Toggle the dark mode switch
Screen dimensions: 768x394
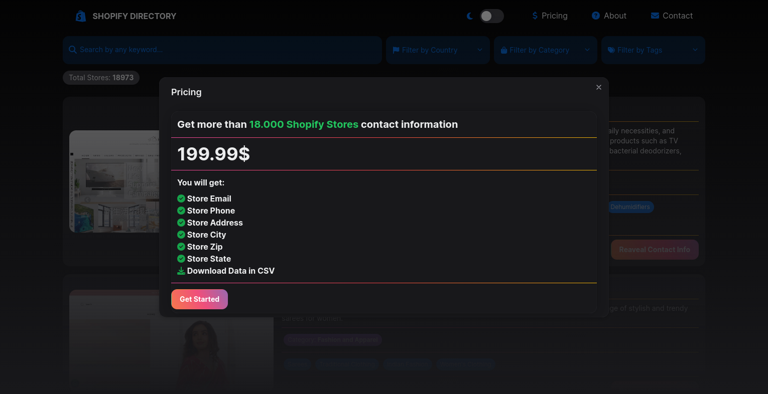tap(491, 16)
